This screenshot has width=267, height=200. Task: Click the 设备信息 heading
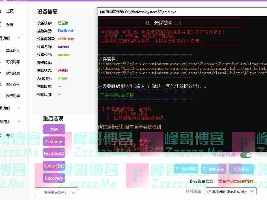coord(48,12)
